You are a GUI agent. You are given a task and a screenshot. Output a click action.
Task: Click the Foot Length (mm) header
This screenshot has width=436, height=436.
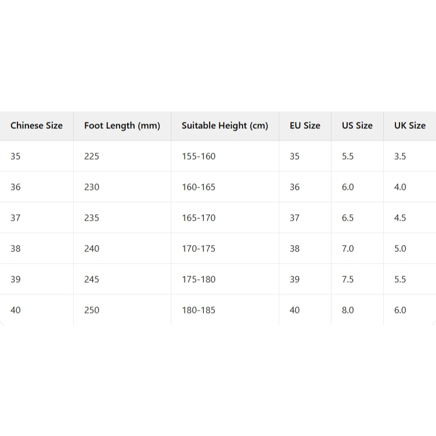click(122, 125)
